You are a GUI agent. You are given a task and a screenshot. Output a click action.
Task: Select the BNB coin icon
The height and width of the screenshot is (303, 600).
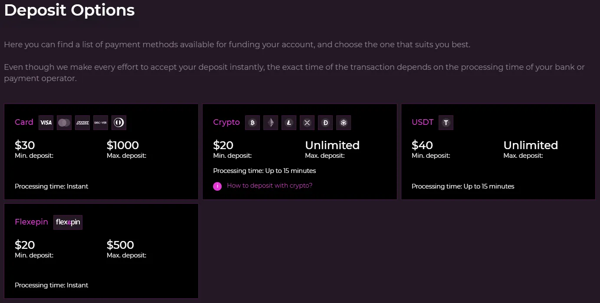tap(344, 123)
